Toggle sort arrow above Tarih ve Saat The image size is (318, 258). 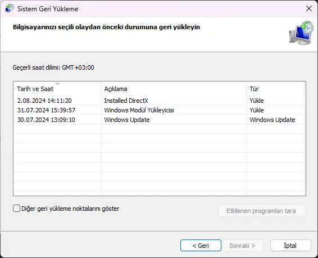tap(58, 84)
